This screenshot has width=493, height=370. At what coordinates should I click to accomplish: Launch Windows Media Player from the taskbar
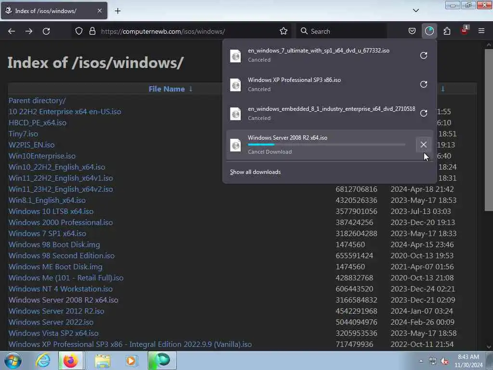pos(131,361)
